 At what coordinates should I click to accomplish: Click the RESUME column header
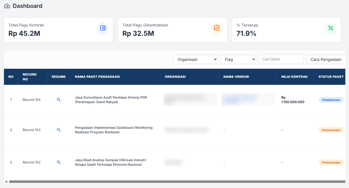(x=59, y=77)
